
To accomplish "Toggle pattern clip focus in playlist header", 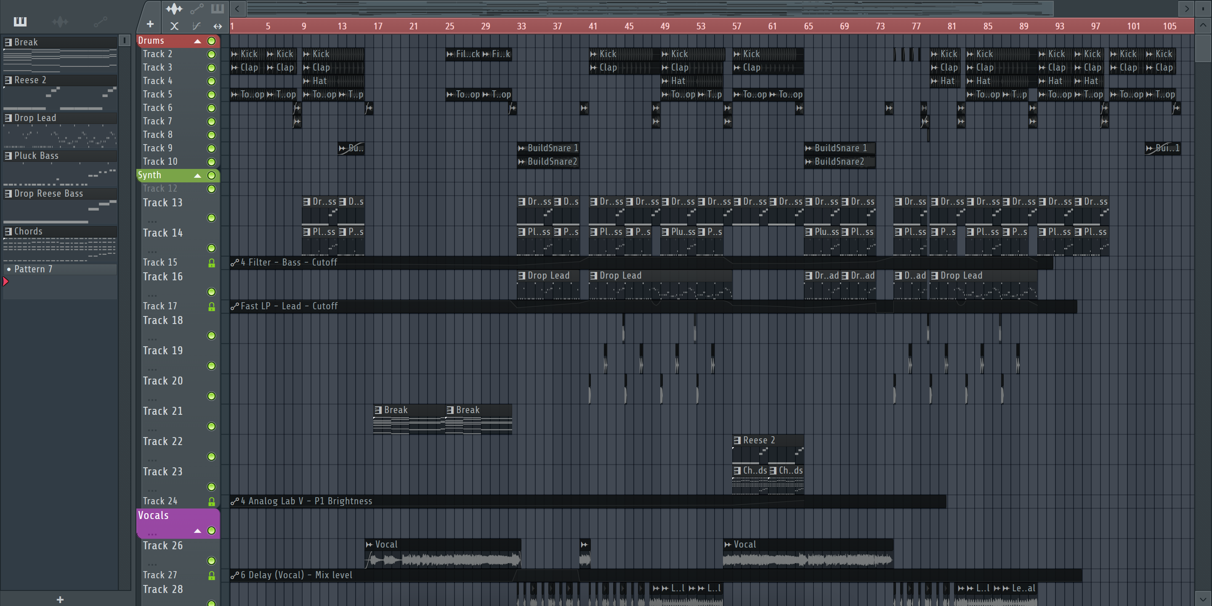I will pos(218,8).
